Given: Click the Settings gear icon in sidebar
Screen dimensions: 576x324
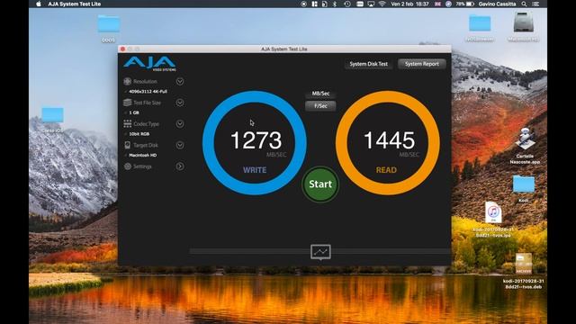Looking at the screenshot, I should (x=128, y=166).
